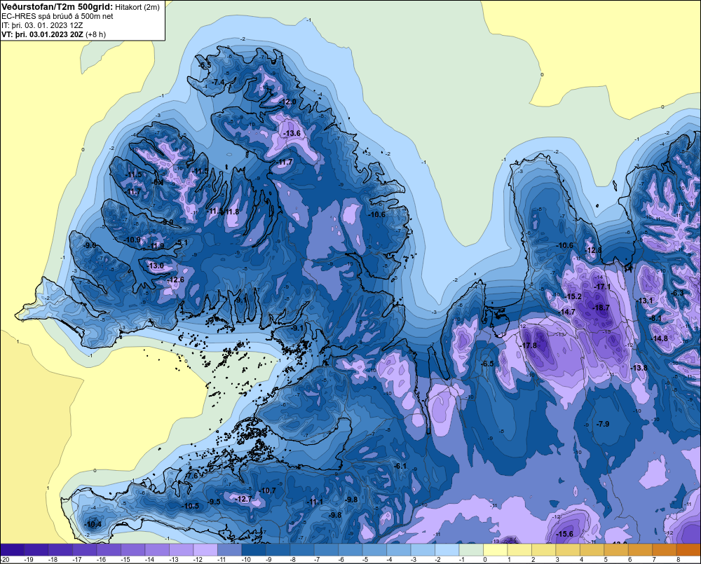Select the 0 legend scale label
Screen dimensions: 701x564
484,560
